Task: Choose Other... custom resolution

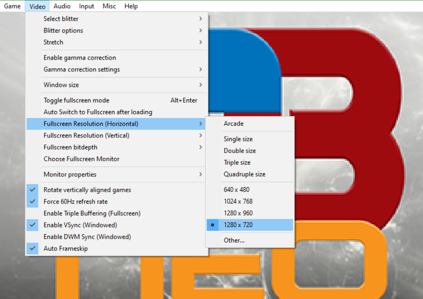Action: point(250,240)
